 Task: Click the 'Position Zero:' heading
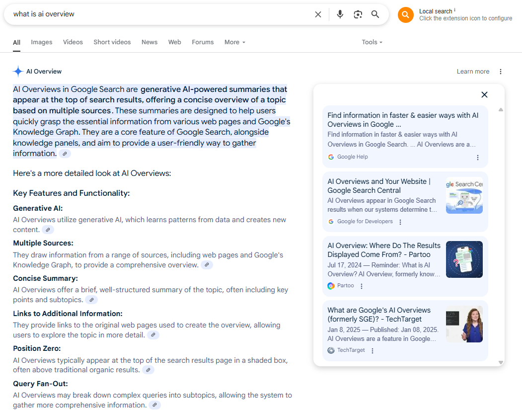[x=37, y=349]
